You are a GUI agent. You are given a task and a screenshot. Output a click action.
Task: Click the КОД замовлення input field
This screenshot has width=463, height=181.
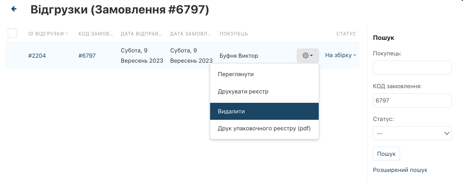(412, 100)
